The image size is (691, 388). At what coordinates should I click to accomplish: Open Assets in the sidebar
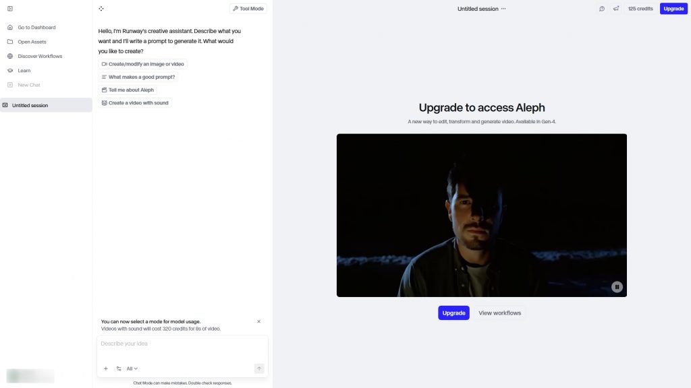click(32, 42)
